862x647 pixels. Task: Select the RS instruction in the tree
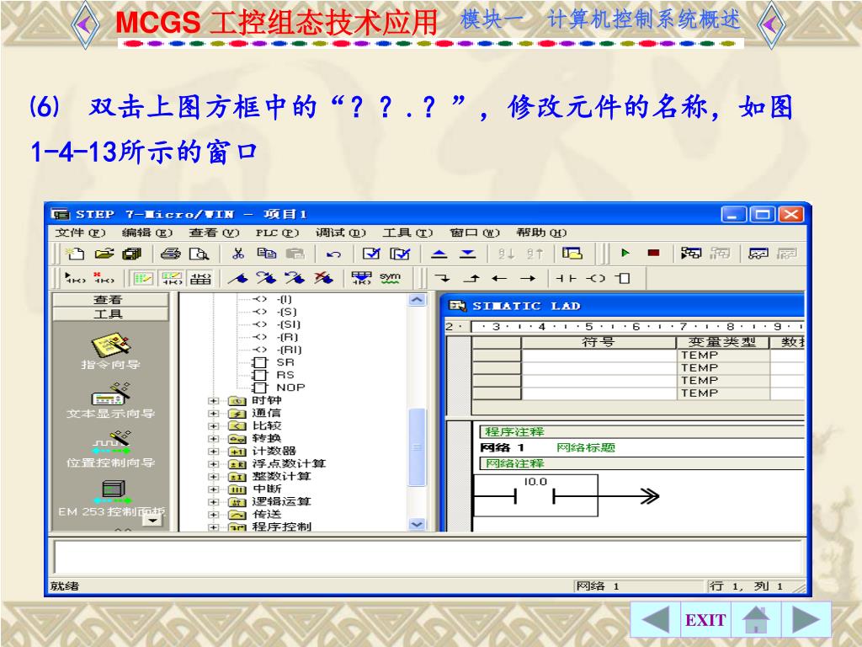(285, 375)
